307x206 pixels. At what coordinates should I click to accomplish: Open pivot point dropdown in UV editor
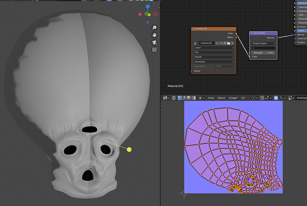tap(254, 98)
